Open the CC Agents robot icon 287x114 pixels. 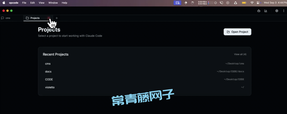point(259,11)
